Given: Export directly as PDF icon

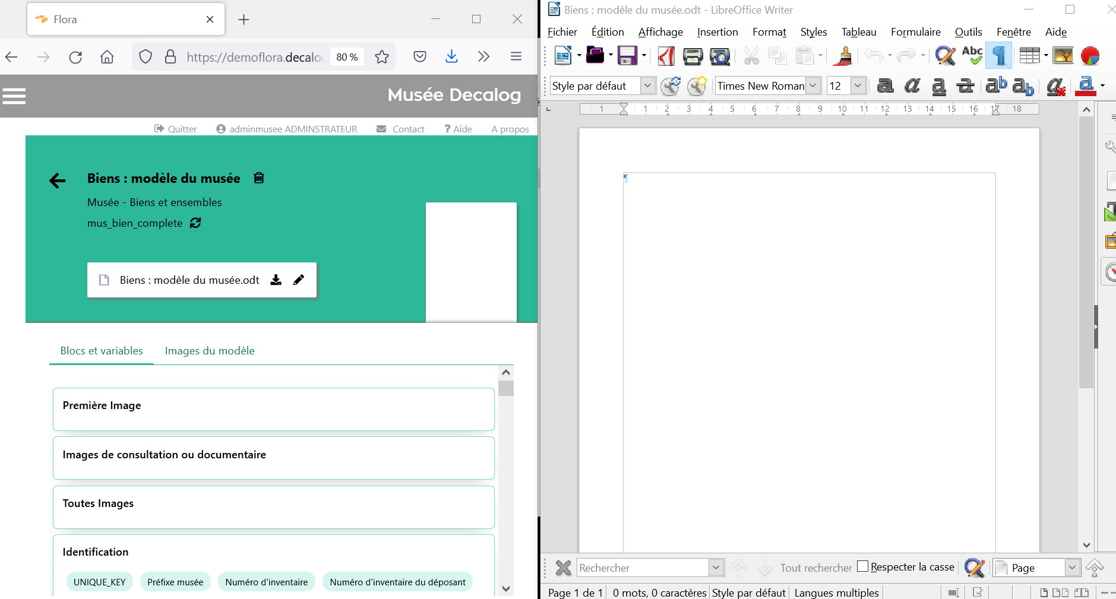Looking at the screenshot, I should point(666,56).
